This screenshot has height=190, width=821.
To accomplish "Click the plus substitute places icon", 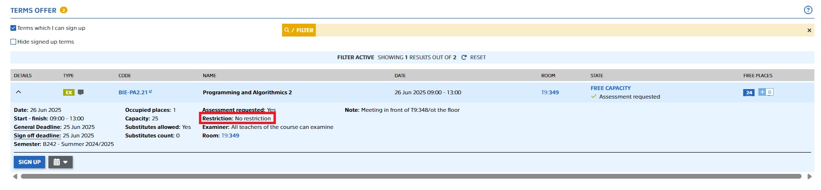I will [x=762, y=92].
